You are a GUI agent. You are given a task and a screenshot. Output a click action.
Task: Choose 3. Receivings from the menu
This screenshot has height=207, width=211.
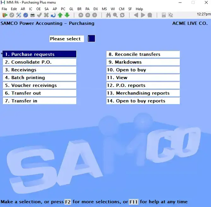pyautogui.click(x=39, y=70)
